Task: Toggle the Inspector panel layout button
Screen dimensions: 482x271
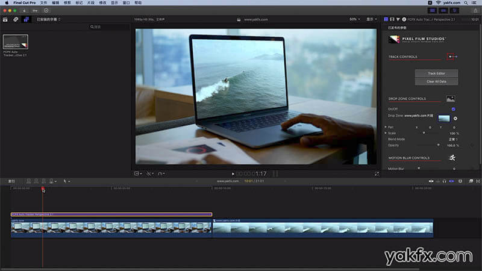Action: click(x=454, y=11)
